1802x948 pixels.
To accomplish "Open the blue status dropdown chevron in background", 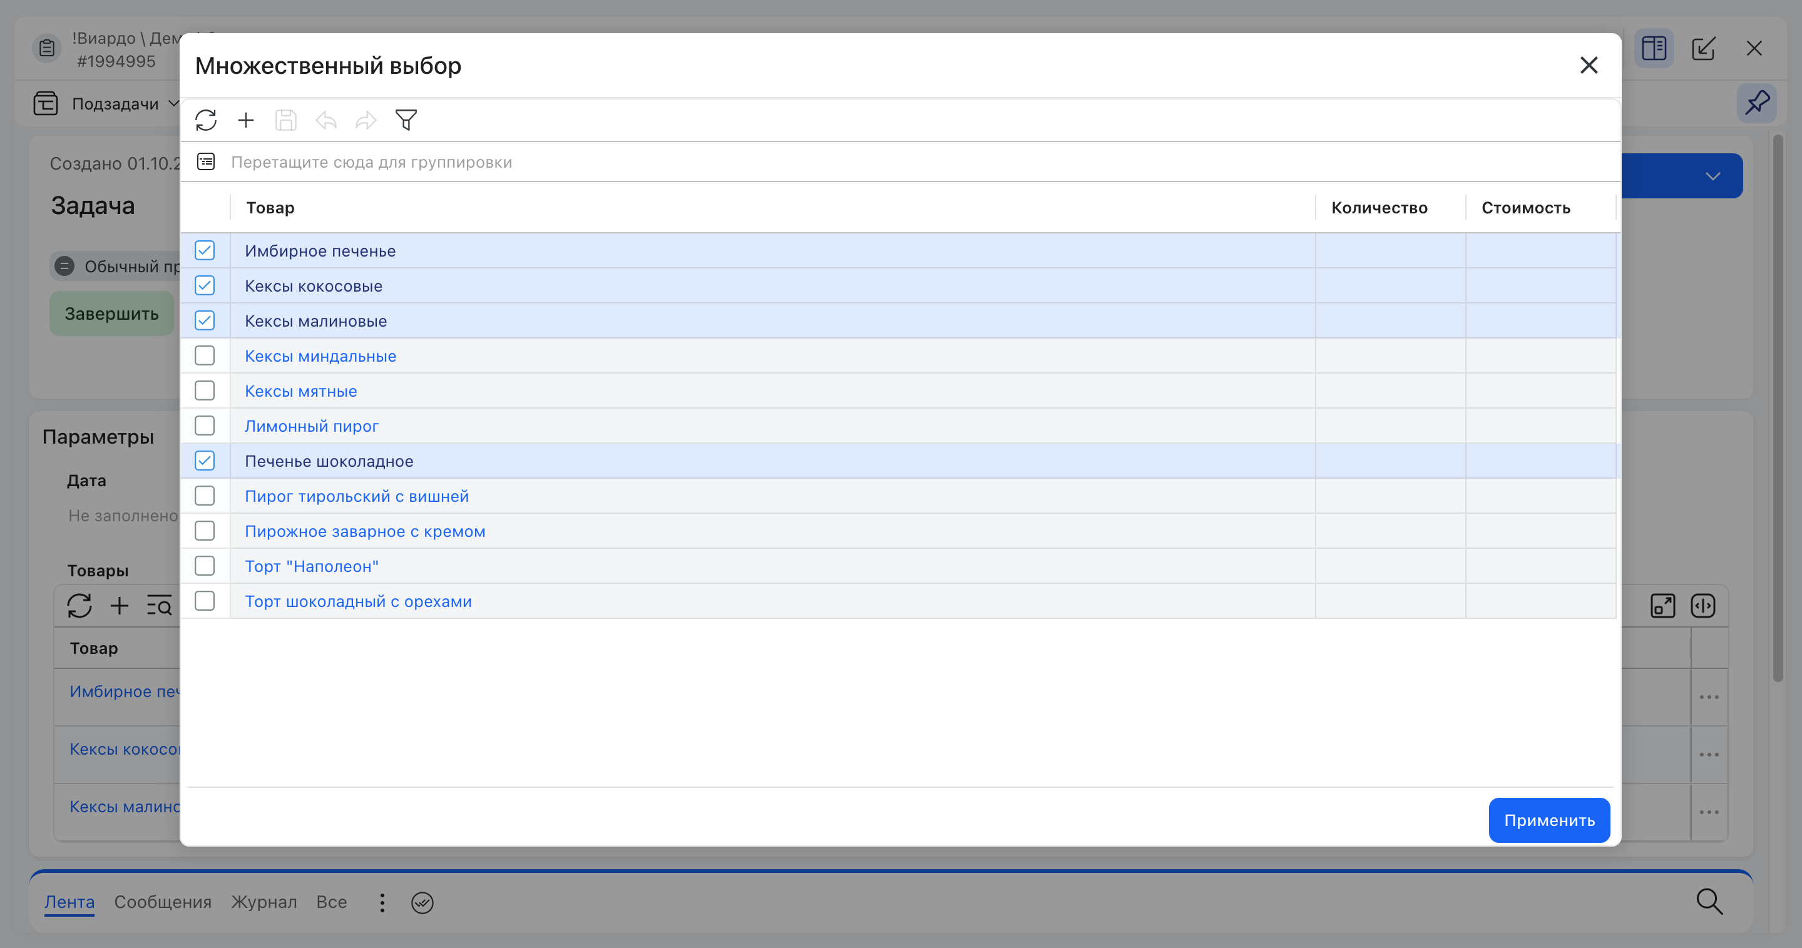I will [1712, 175].
